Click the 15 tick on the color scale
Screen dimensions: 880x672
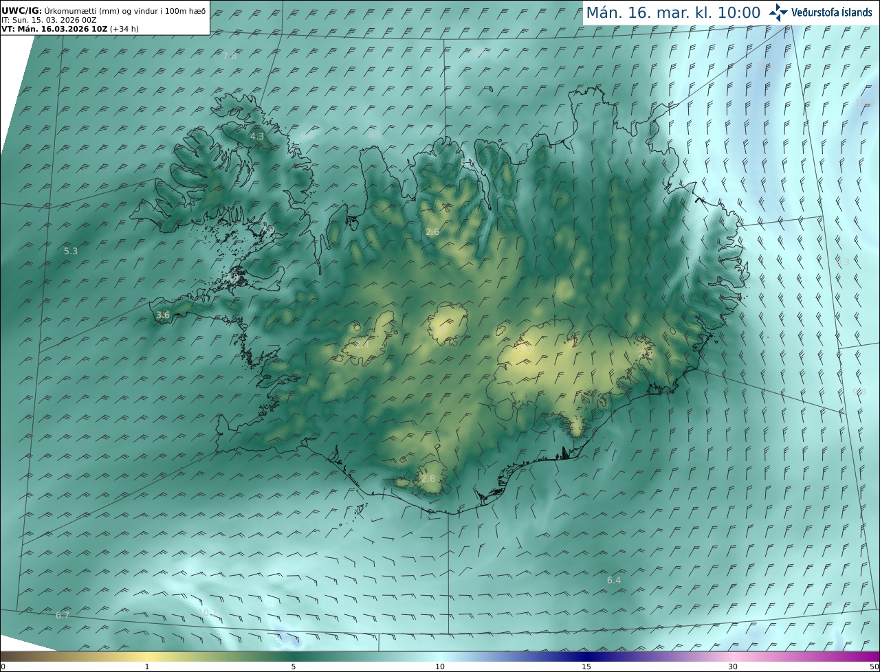(586, 667)
